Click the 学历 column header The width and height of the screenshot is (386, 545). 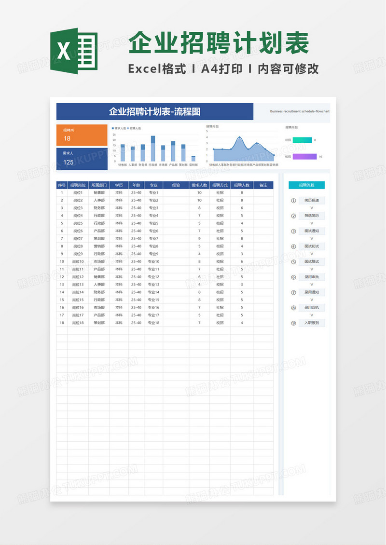click(x=119, y=185)
